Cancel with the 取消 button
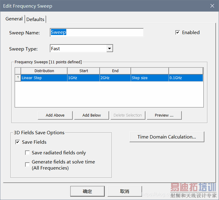219x200 pixels. (125, 191)
